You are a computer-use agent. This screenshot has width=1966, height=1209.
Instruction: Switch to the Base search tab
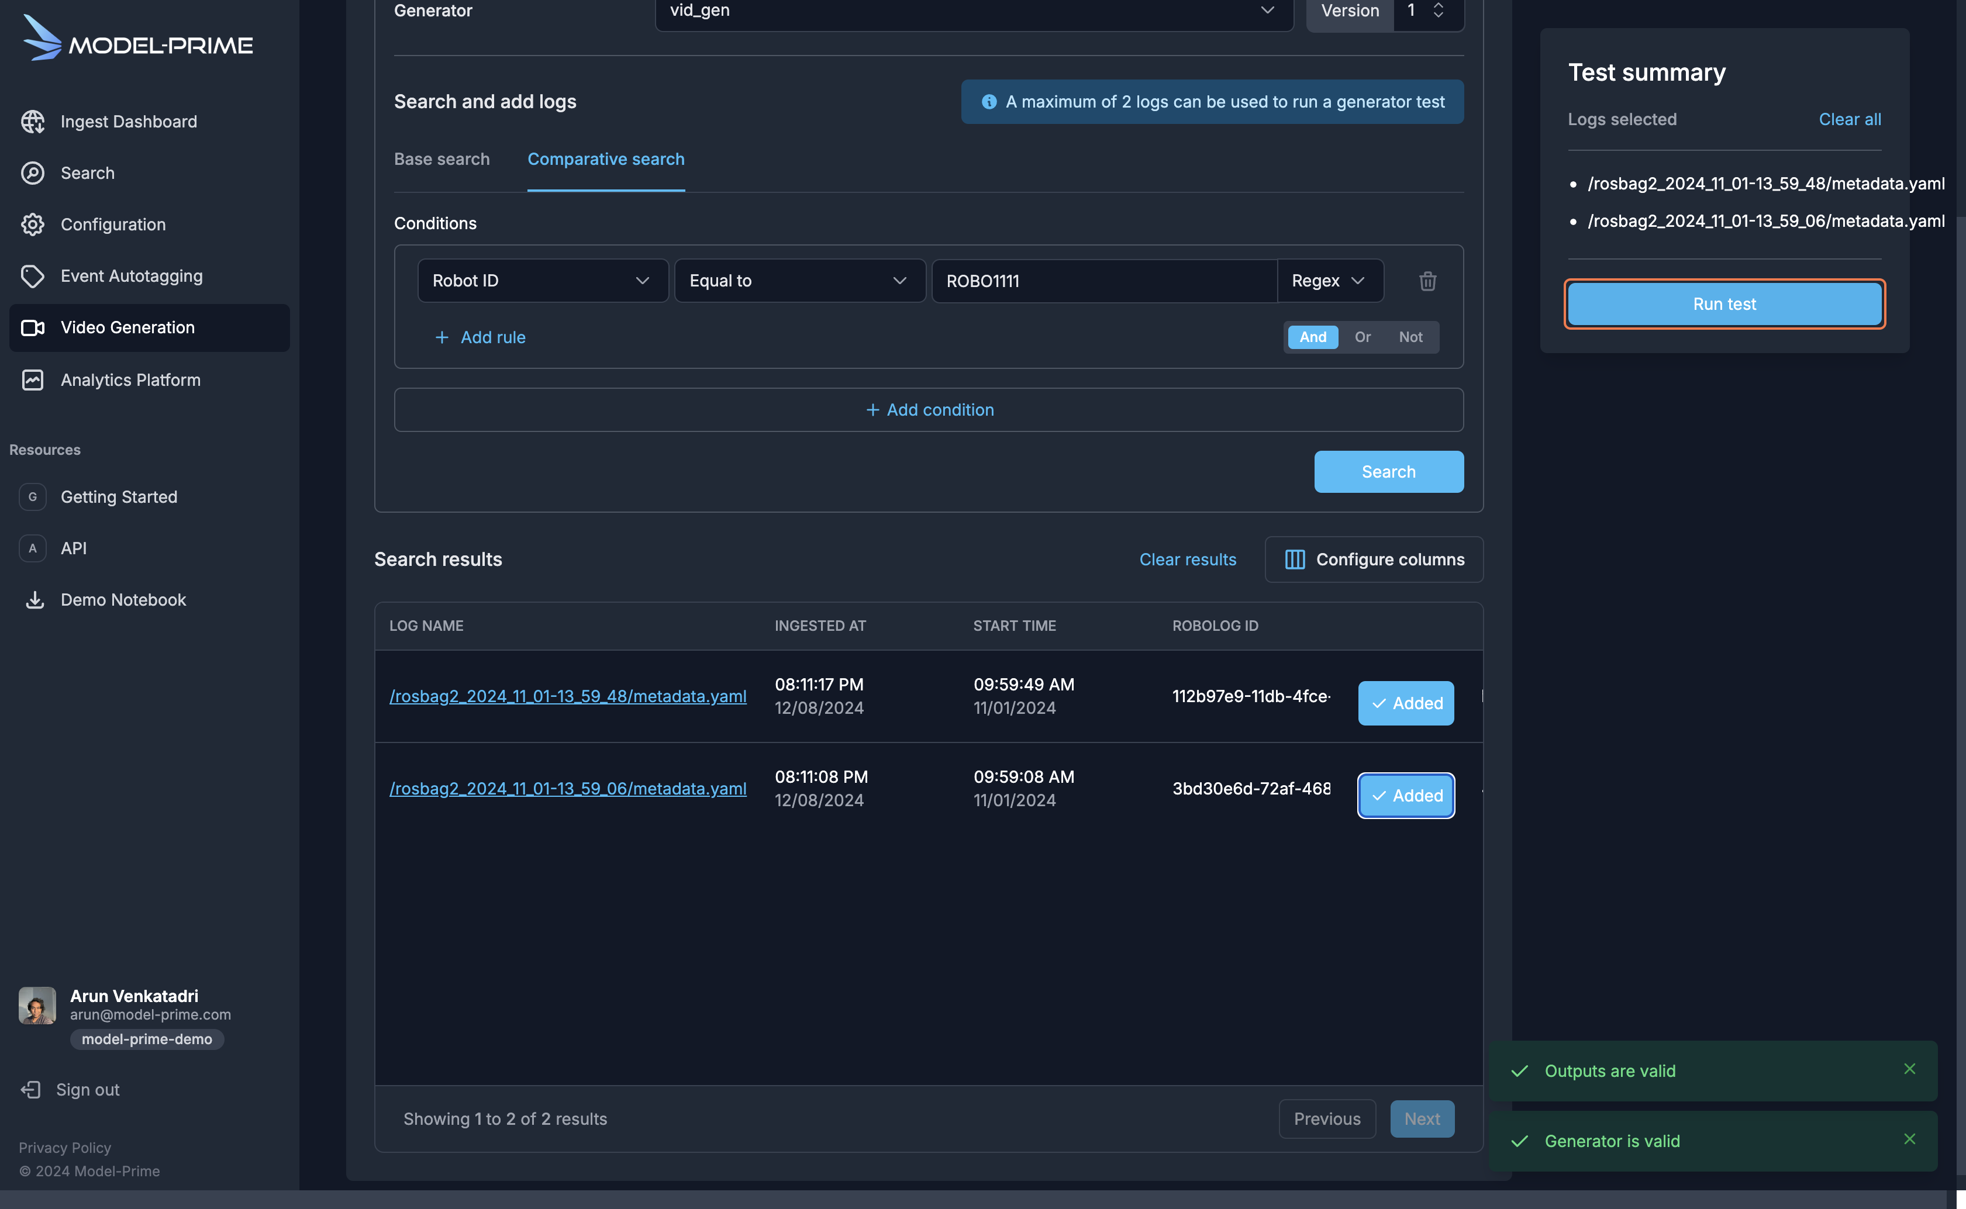(442, 159)
